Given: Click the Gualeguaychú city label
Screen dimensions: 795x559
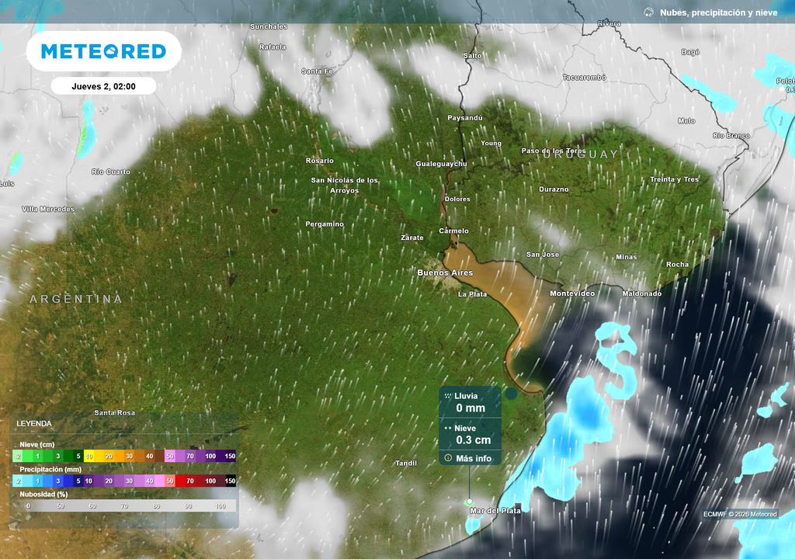Looking at the screenshot, I should tap(442, 164).
